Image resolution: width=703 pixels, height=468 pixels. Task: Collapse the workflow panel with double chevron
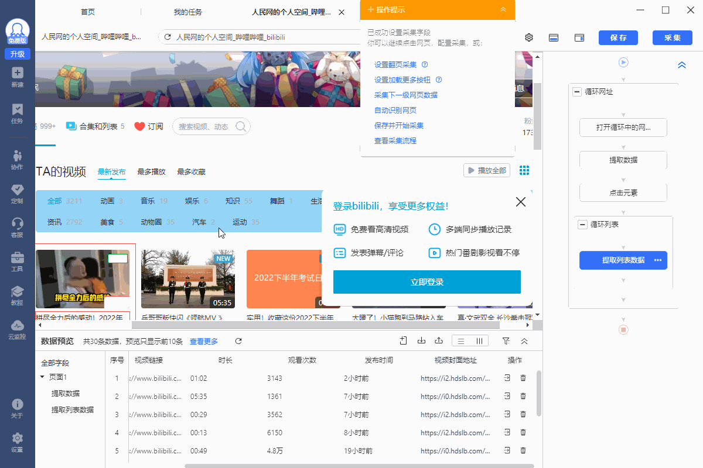682,65
